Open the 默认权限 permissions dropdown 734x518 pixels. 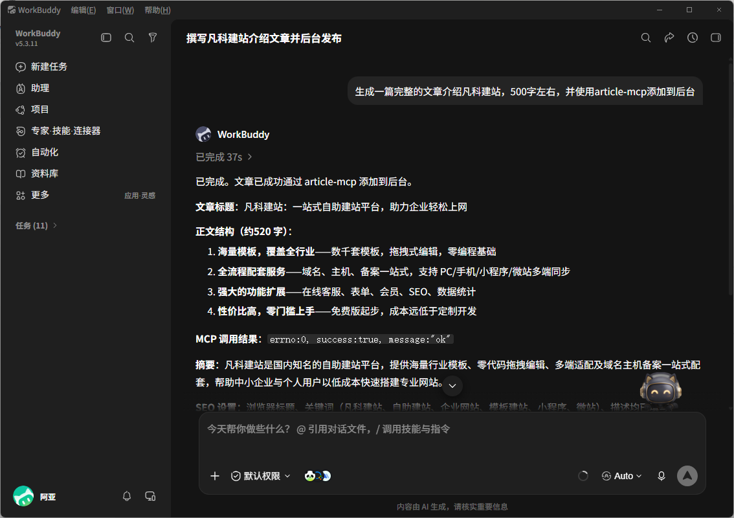[x=261, y=476]
